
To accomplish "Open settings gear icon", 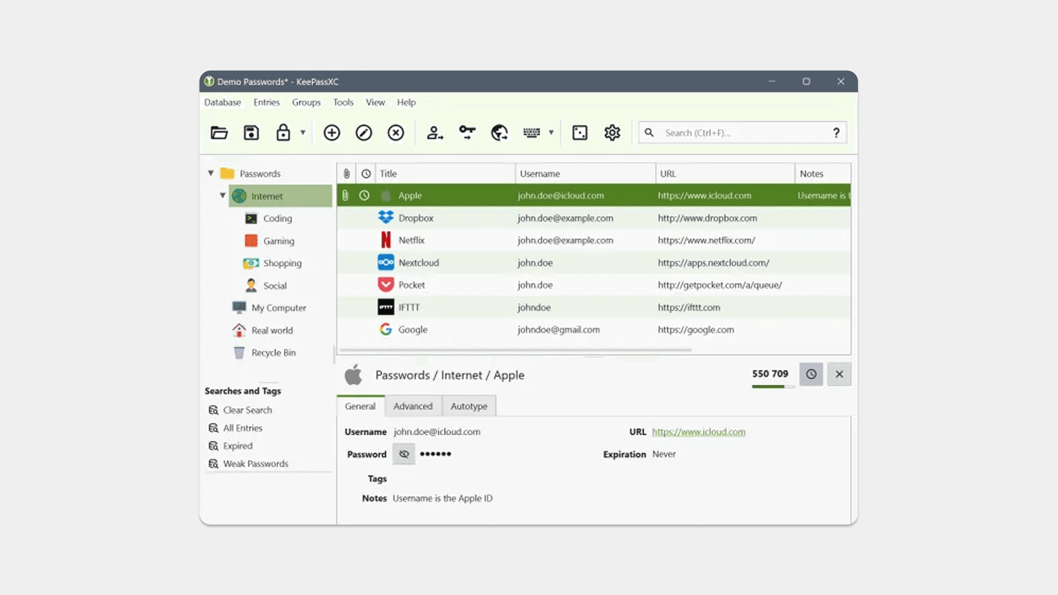I will point(612,132).
